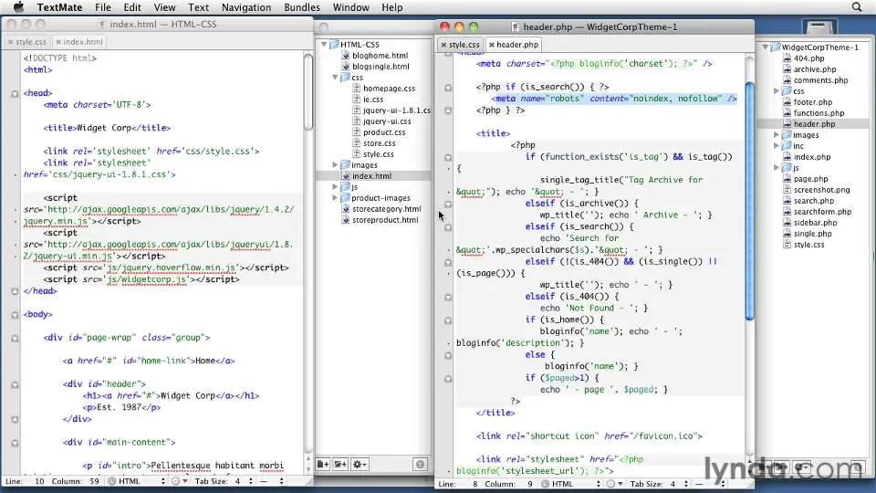Click footer.php file icon
The height and width of the screenshot is (493, 876).
(x=787, y=102)
